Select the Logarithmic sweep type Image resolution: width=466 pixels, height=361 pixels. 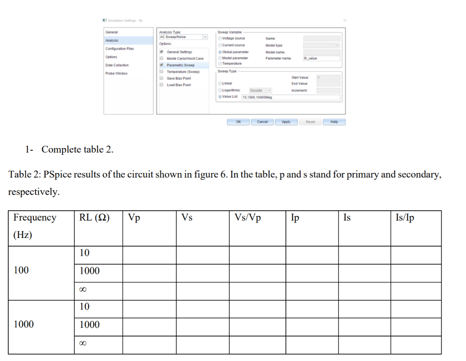coord(220,90)
